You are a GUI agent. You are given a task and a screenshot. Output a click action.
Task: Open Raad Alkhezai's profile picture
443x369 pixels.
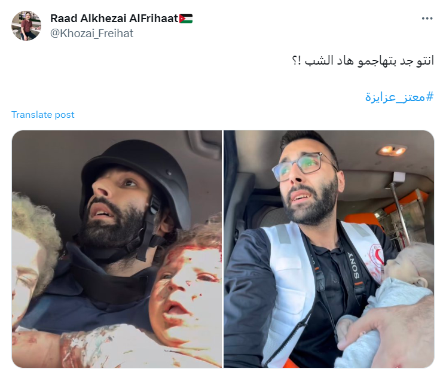click(26, 26)
